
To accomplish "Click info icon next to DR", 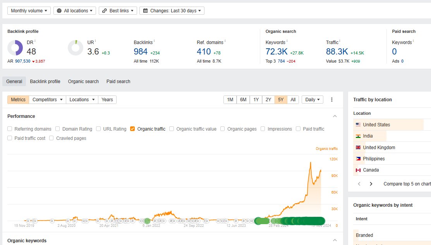I will point(35,41).
